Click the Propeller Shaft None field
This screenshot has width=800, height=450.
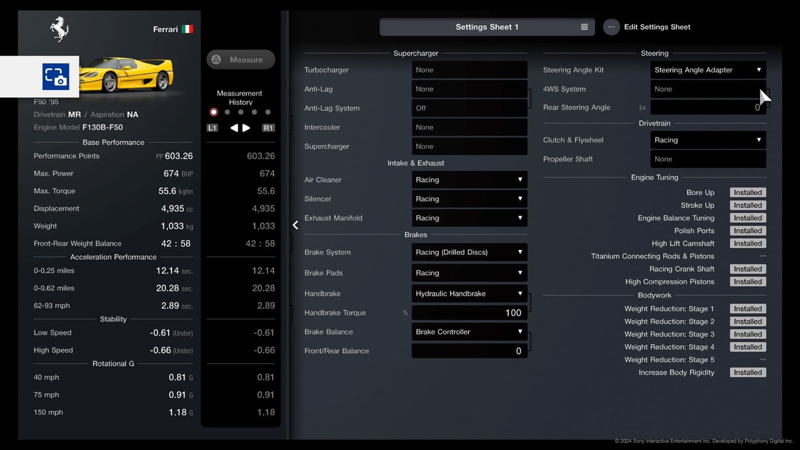708,159
